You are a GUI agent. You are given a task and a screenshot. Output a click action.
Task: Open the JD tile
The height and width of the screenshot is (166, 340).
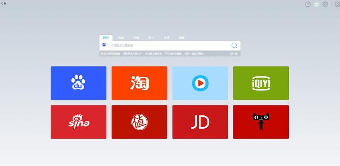pyautogui.click(x=200, y=122)
